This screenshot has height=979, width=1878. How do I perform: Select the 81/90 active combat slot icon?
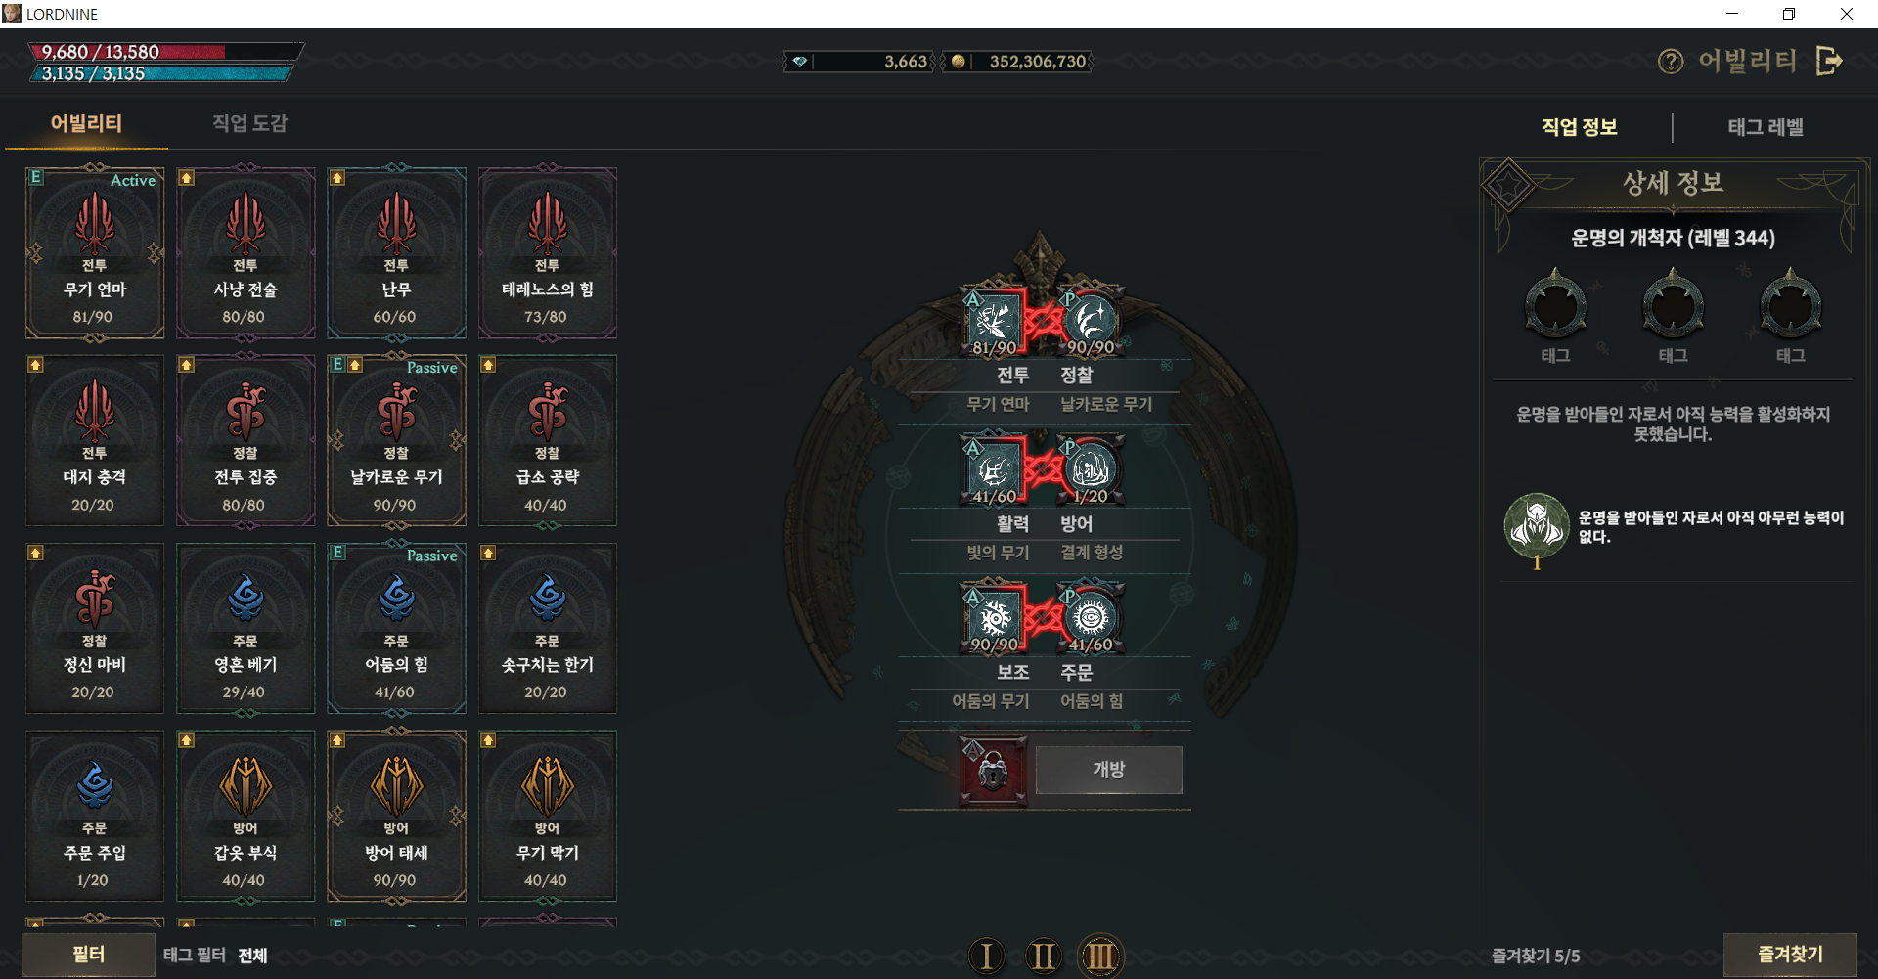coord(994,321)
